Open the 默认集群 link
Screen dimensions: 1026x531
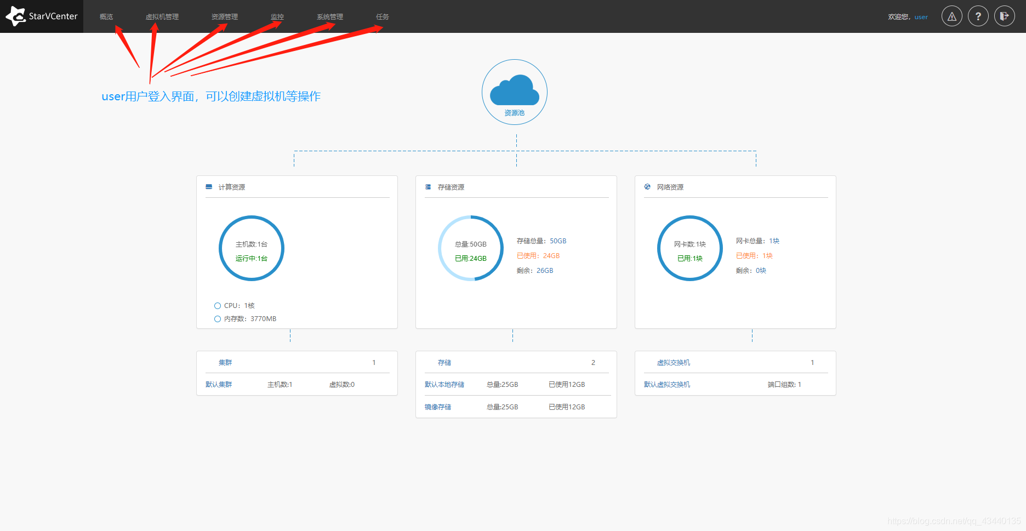tap(219, 385)
